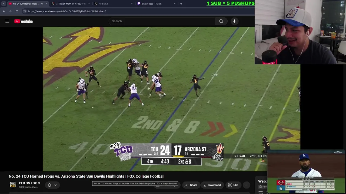The height and width of the screenshot is (194, 346).
Task: Close the TCU Horned Frogs tab
Action: [46, 4]
